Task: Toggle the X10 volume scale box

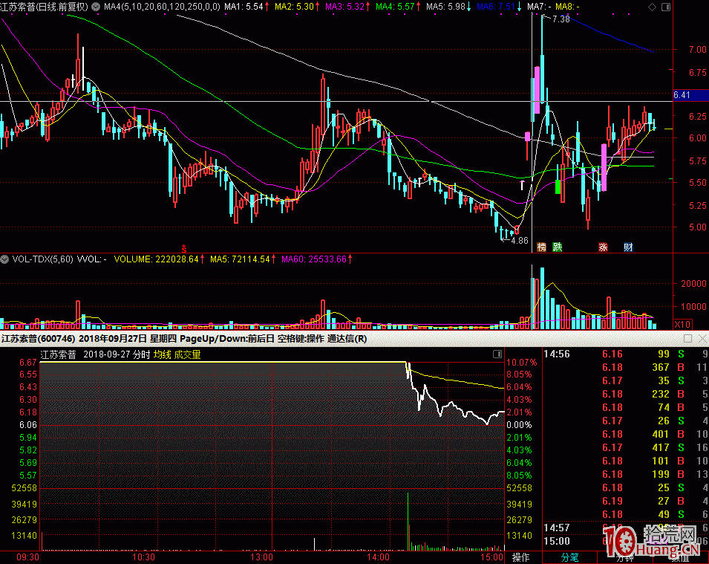Action: (x=682, y=324)
